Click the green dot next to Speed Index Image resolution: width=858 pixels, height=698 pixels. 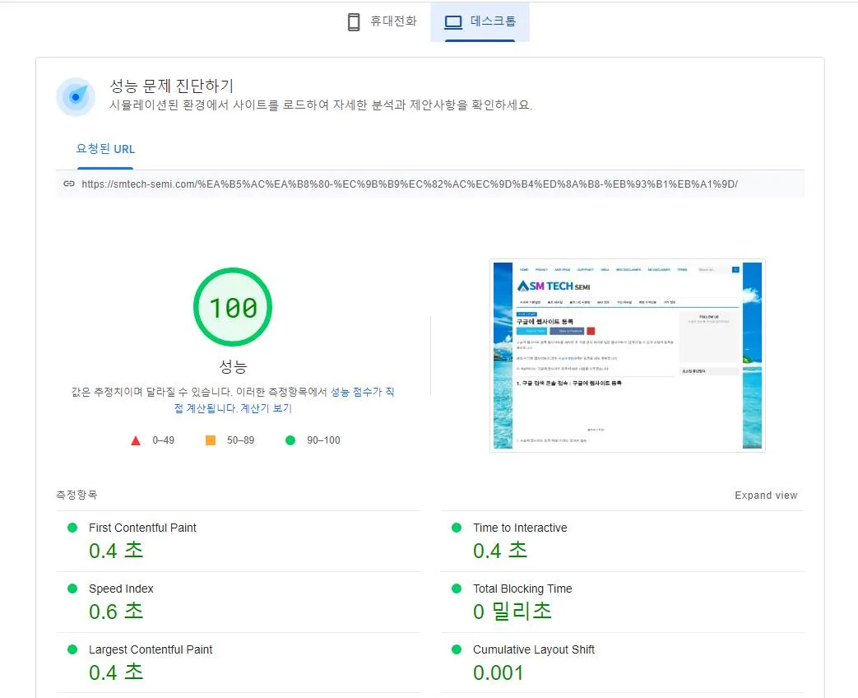[73, 589]
